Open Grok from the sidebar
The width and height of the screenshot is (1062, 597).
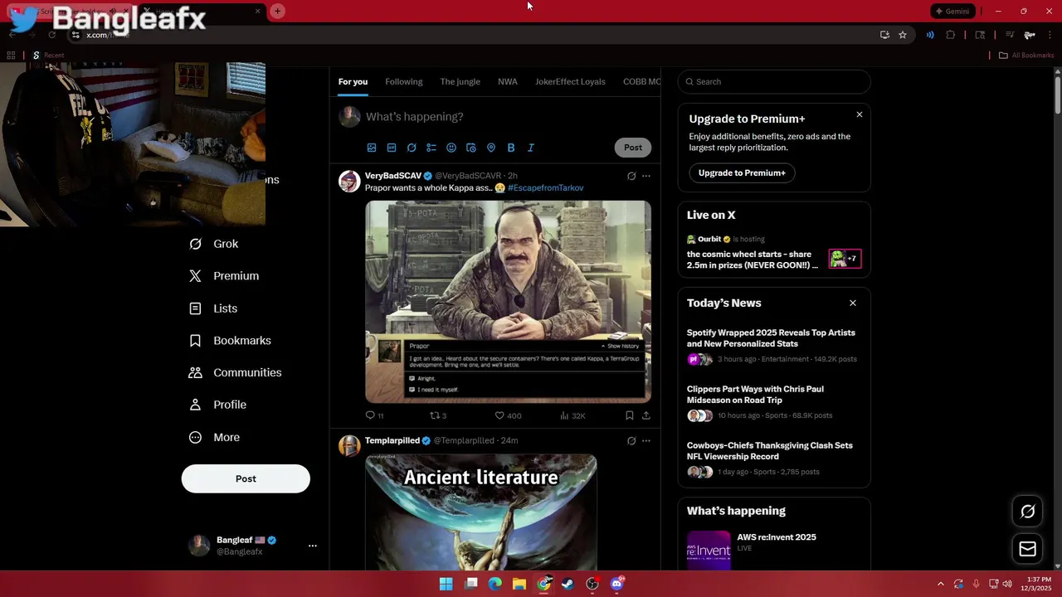point(214,244)
